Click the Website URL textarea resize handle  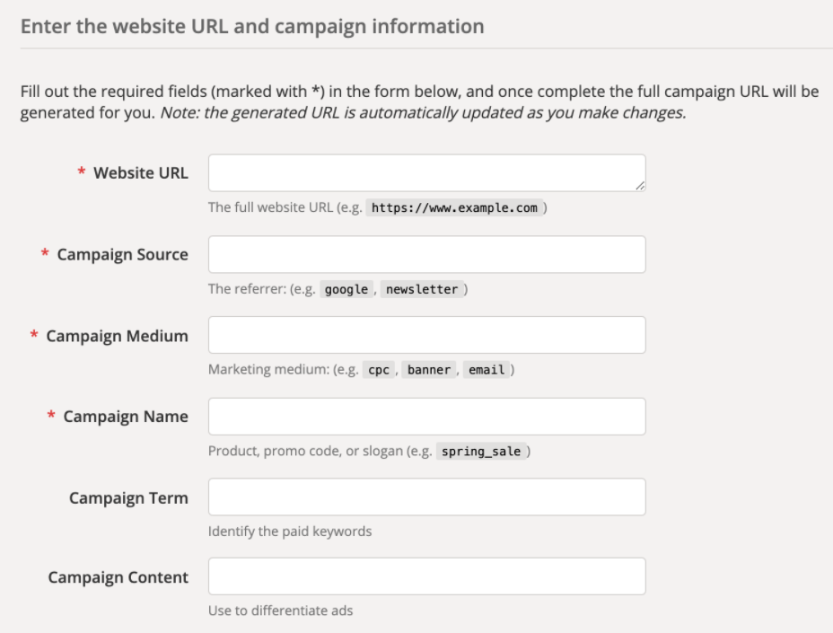pyautogui.click(x=640, y=186)
